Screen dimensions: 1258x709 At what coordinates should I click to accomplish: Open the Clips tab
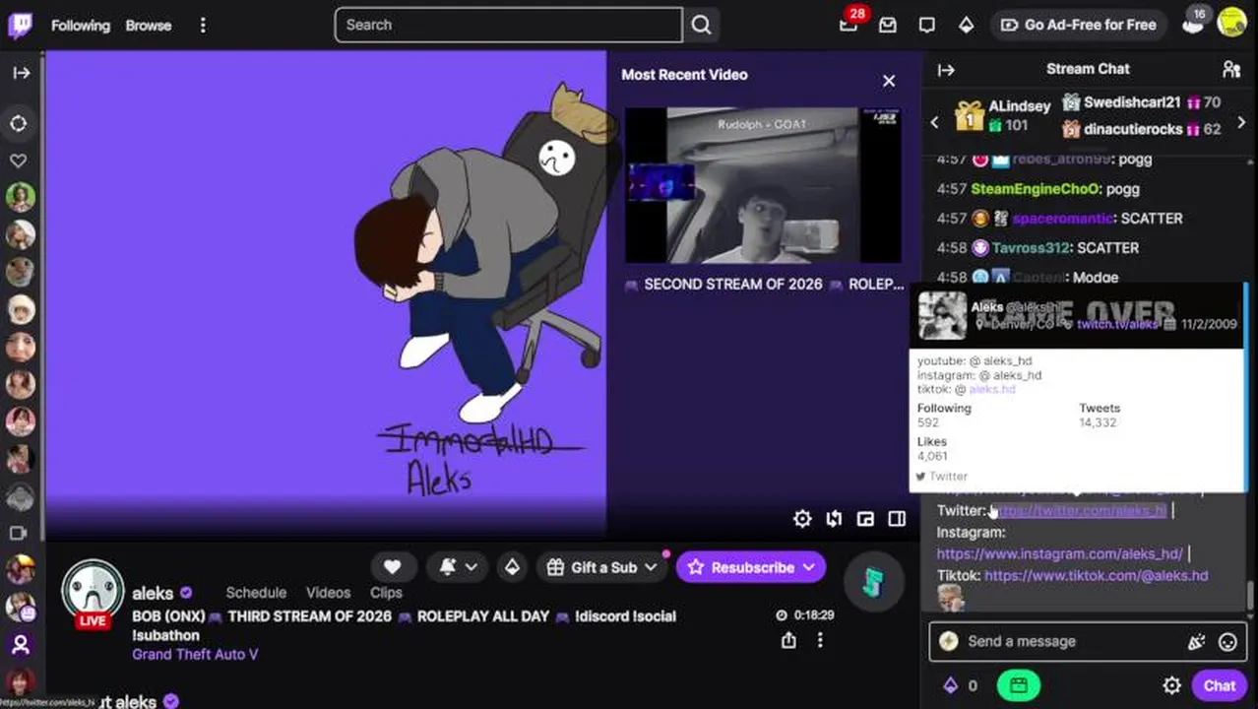[x=386, y=593]
